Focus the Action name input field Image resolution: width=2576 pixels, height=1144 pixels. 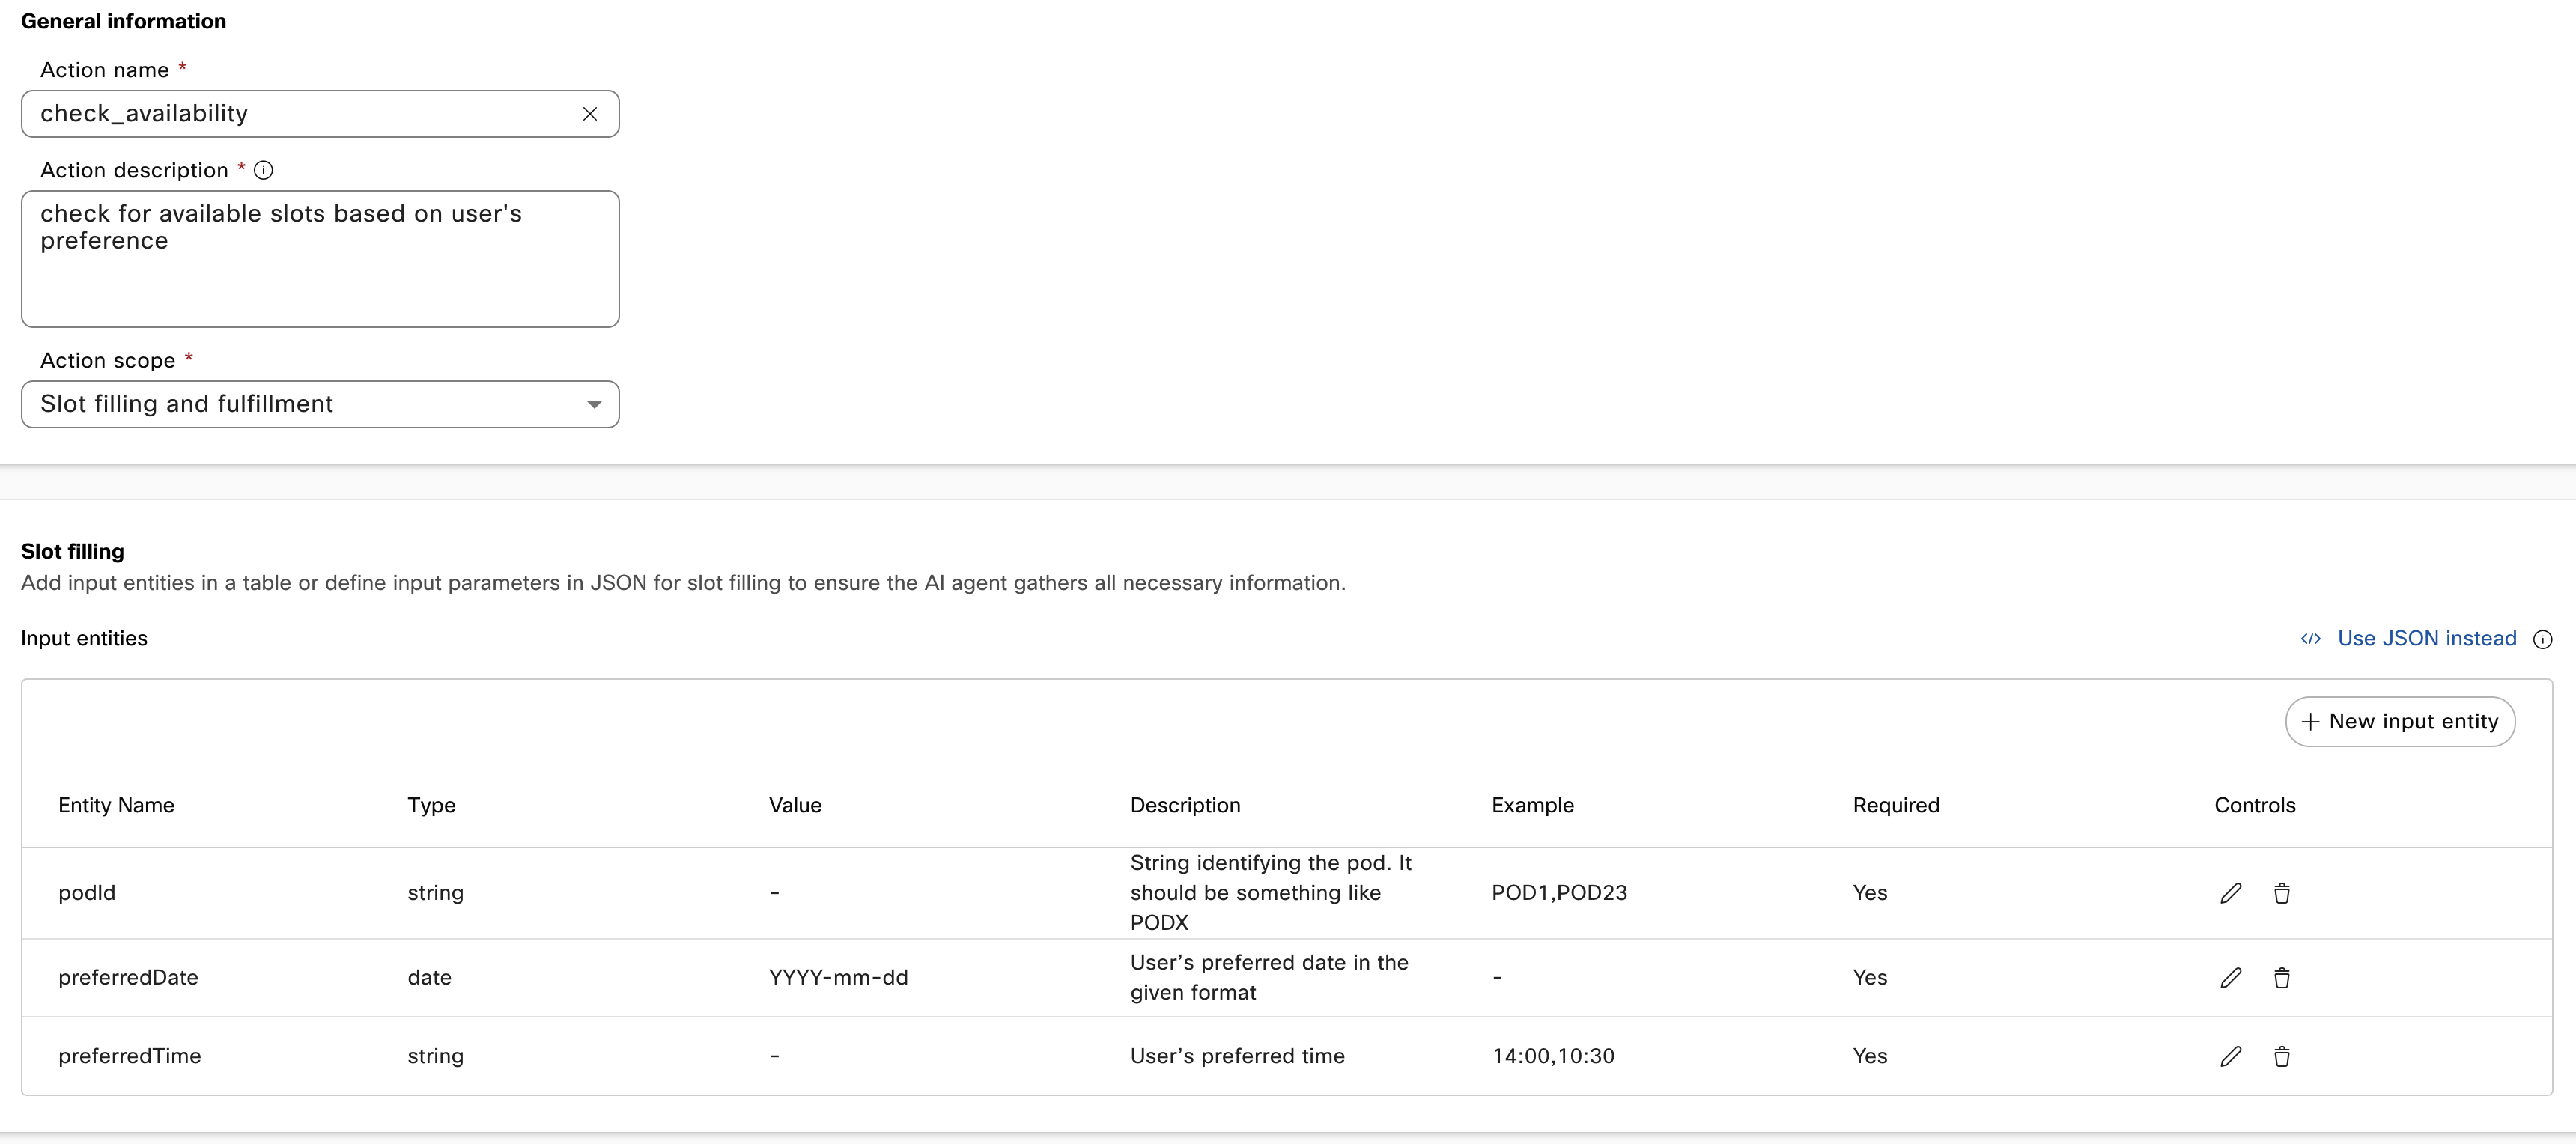320,114
